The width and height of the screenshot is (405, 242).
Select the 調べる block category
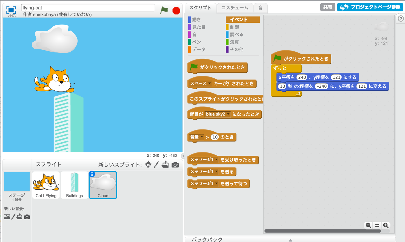tap(236, 34)
